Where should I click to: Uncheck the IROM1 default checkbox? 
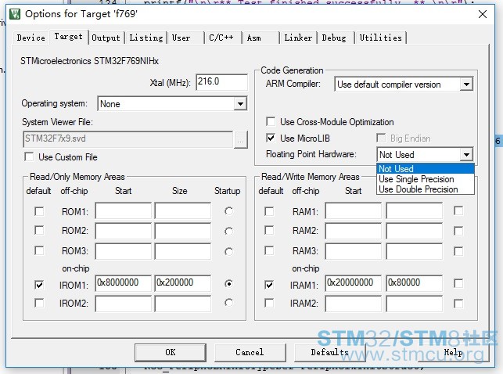click(39, 285)
